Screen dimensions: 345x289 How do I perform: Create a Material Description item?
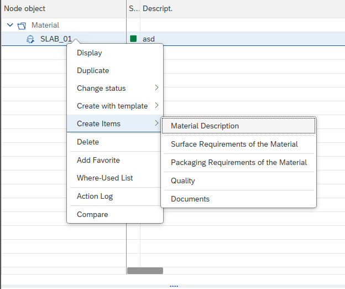(x=205, y=126)
